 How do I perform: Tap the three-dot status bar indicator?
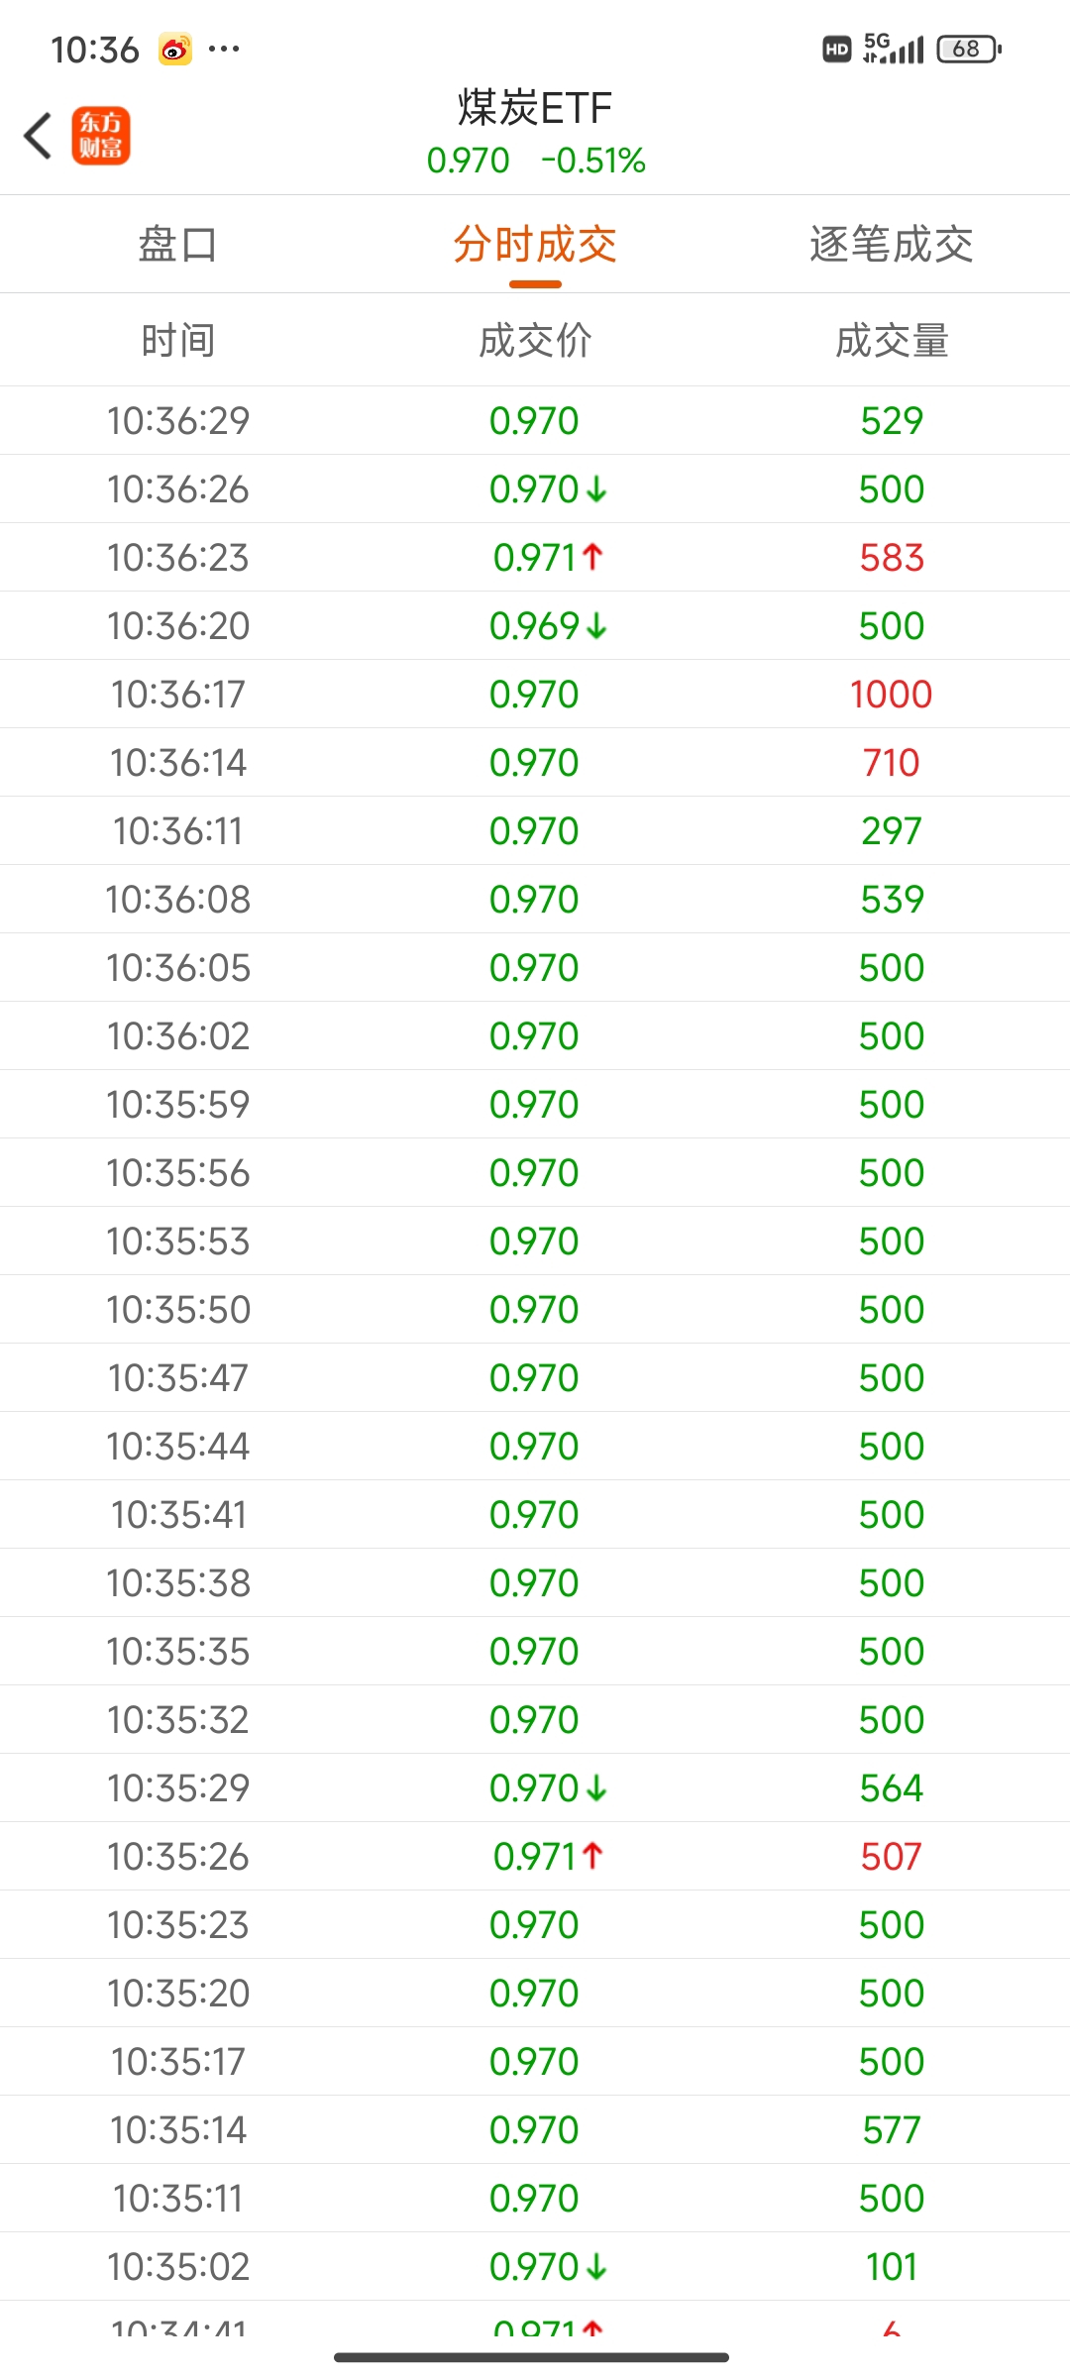click(224, 49)
